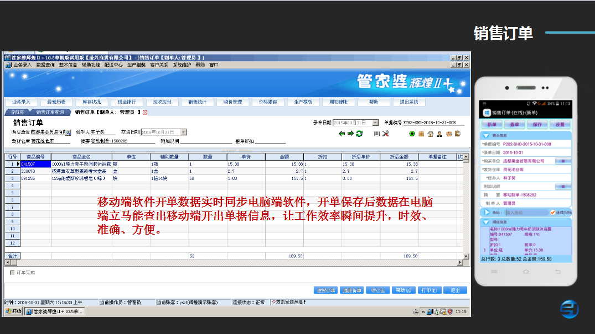Click the green circle icon in the toolbar
The image size is (595, 334).
412,134
